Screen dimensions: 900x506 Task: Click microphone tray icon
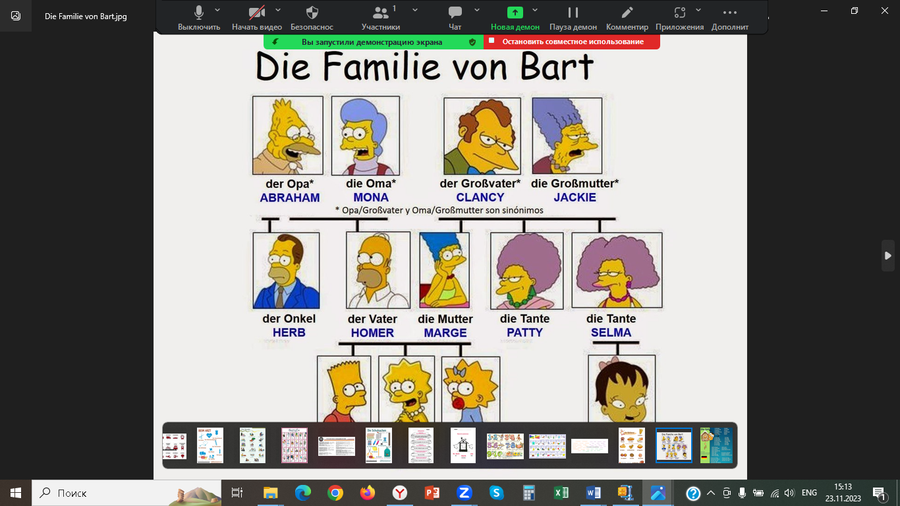743,493
